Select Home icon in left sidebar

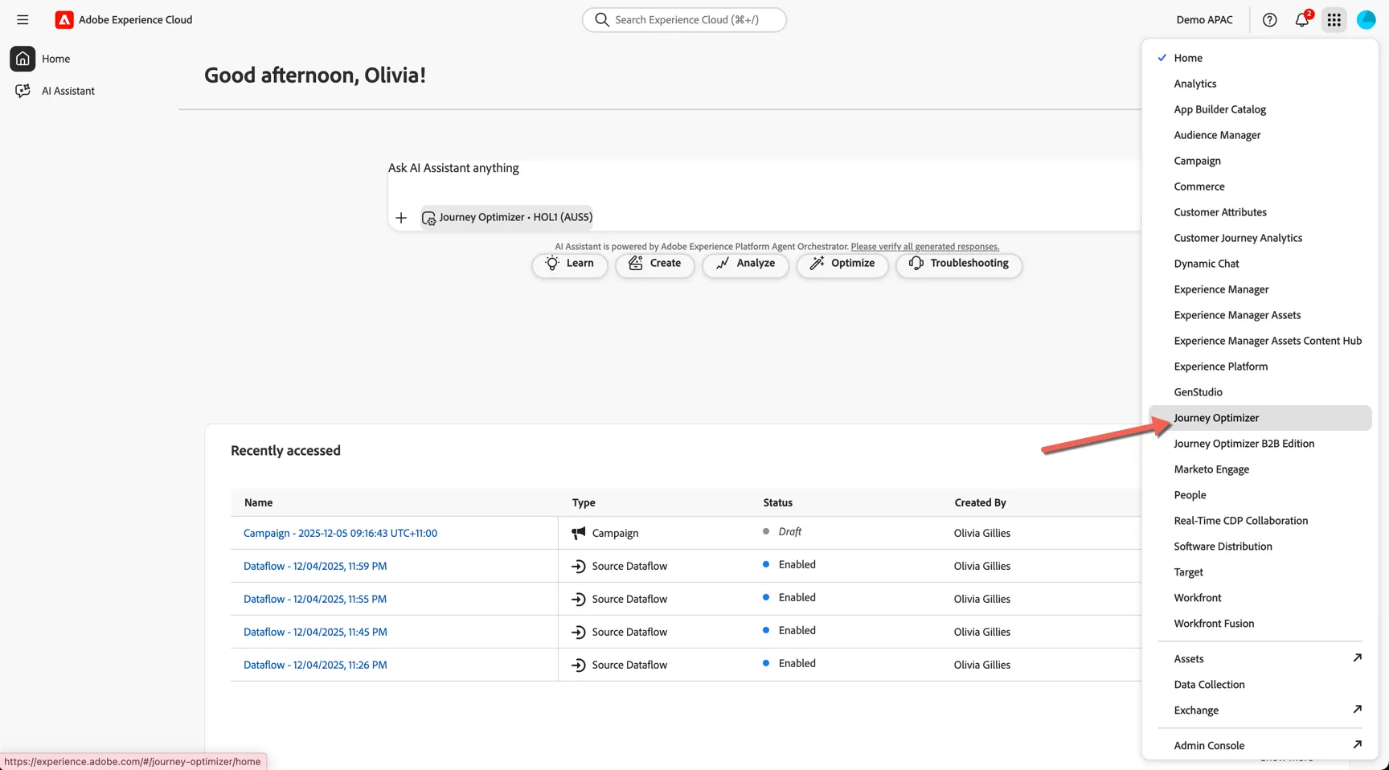click(x=23, y=59)
